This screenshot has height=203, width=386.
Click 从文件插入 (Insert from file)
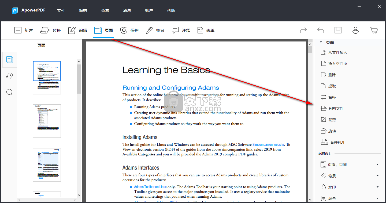334,52
